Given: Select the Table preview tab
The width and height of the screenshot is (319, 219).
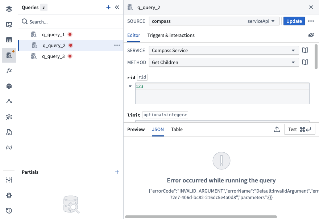Looking at the screenshot, I should (x=177, y=130).
